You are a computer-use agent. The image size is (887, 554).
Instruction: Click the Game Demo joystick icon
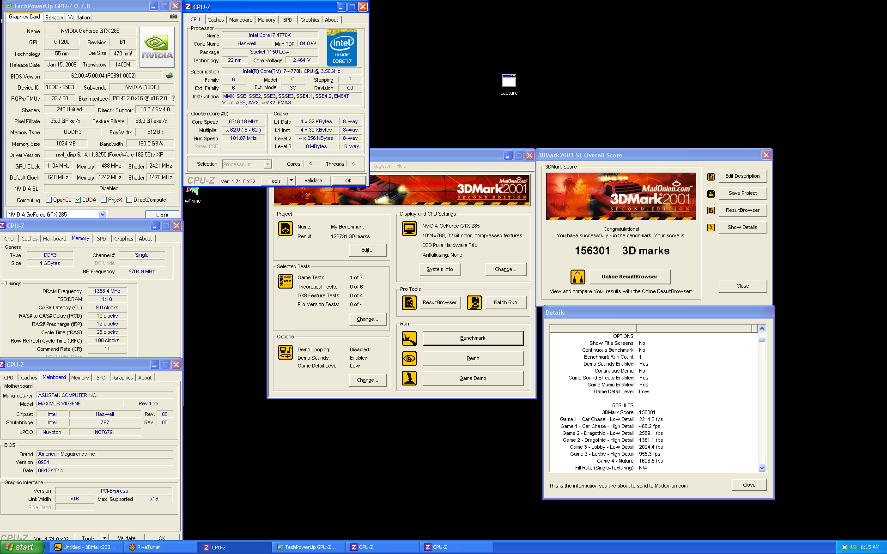tap(409, 378)
